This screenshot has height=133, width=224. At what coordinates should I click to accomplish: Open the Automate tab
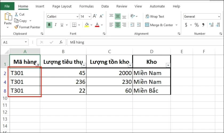[x=157, y=6]
